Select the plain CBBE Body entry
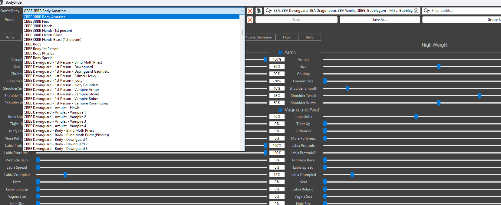Image resolution: width=501 pixels, height=205 pixels. [131, 44]
